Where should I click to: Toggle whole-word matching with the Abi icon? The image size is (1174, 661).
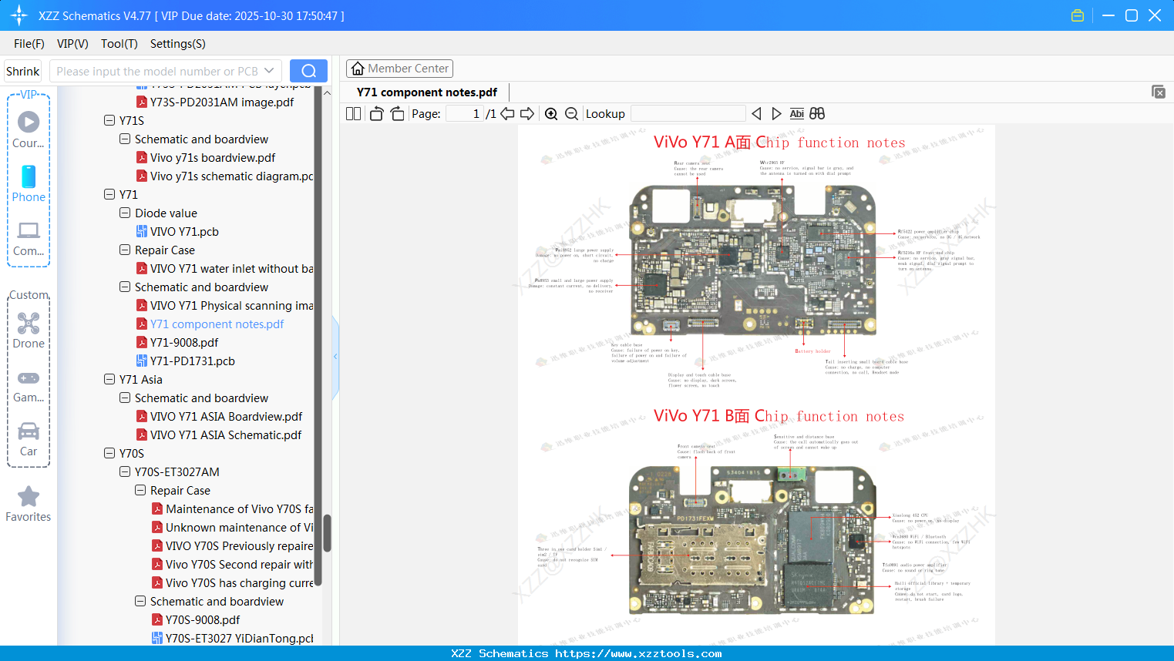tap(796, 113)
